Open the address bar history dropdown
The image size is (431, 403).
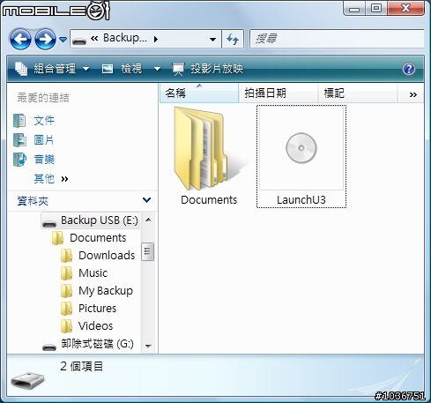point(212,39)
